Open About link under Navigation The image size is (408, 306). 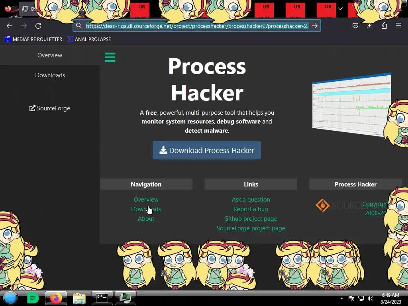coord(146,219)
